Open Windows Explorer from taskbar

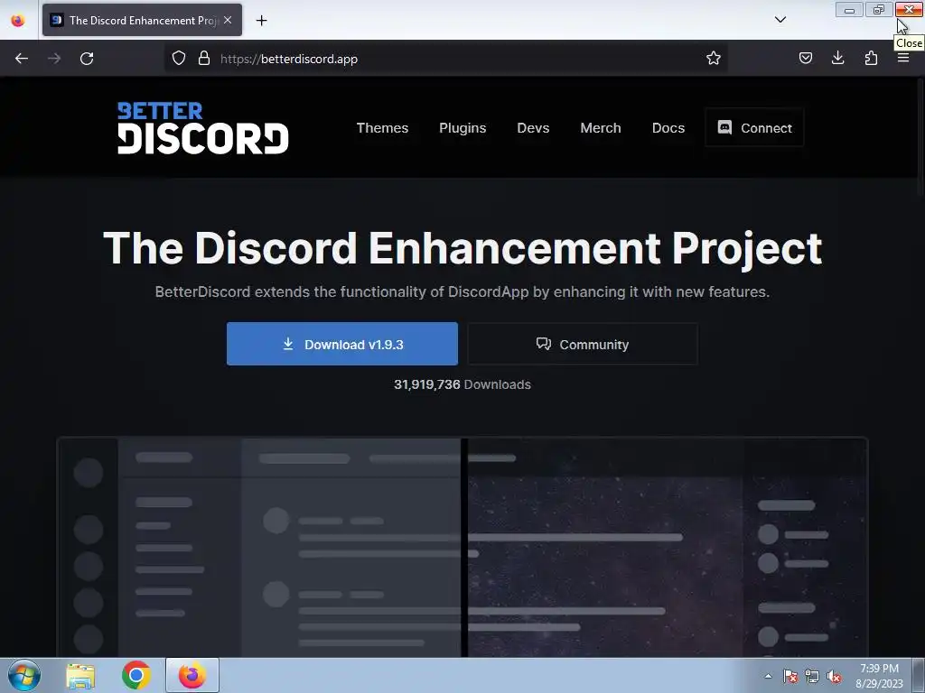80,676
